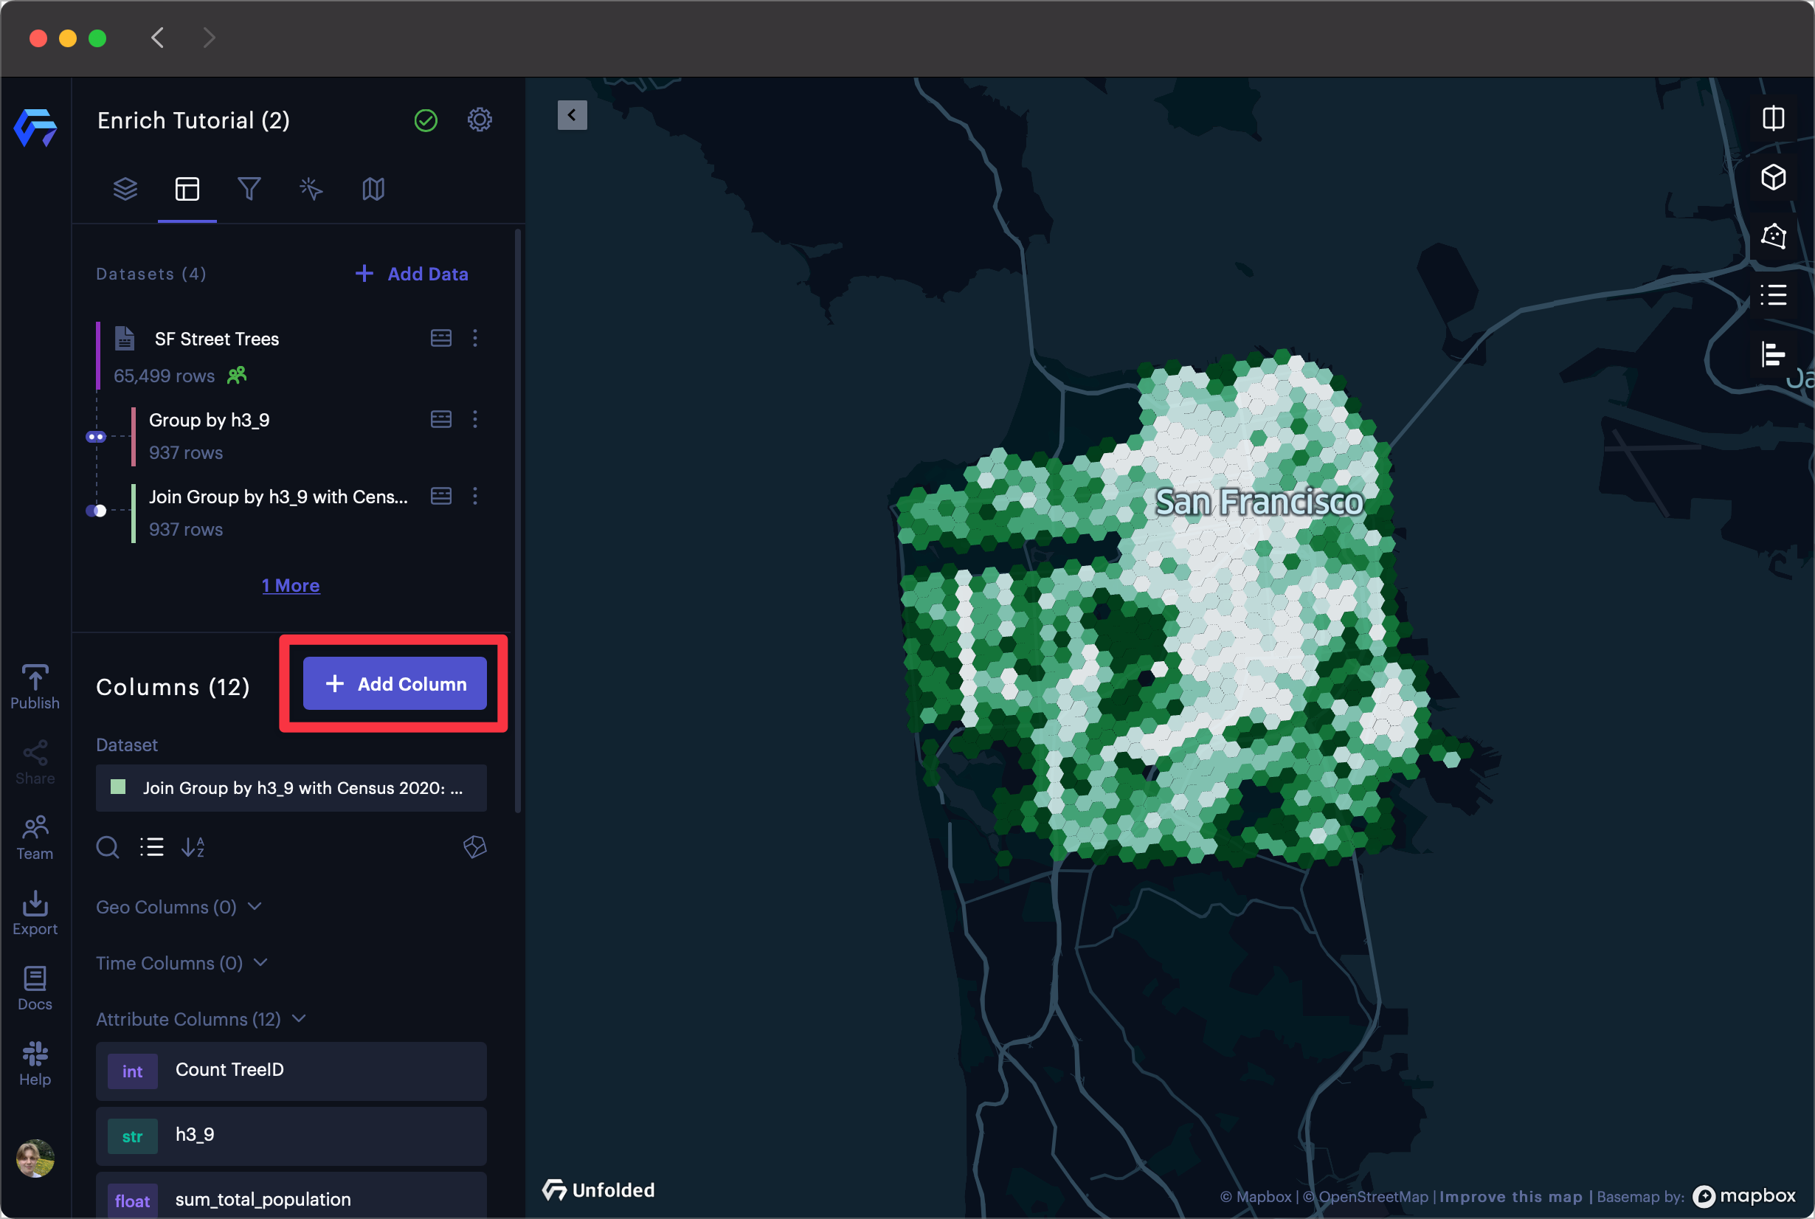
Task: Open the Layers tab icon
Action: [125, 189]
